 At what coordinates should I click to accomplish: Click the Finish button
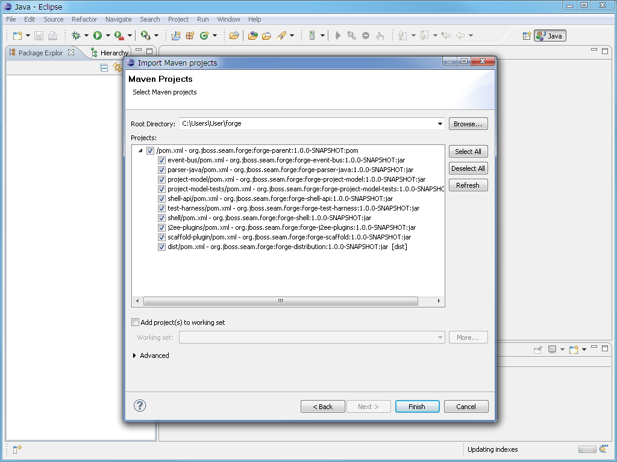[x=417, y=407]
